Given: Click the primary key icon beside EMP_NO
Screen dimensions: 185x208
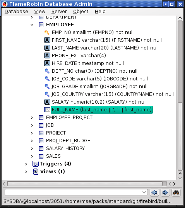Looking at the screenshot, I should click(47, 32).
